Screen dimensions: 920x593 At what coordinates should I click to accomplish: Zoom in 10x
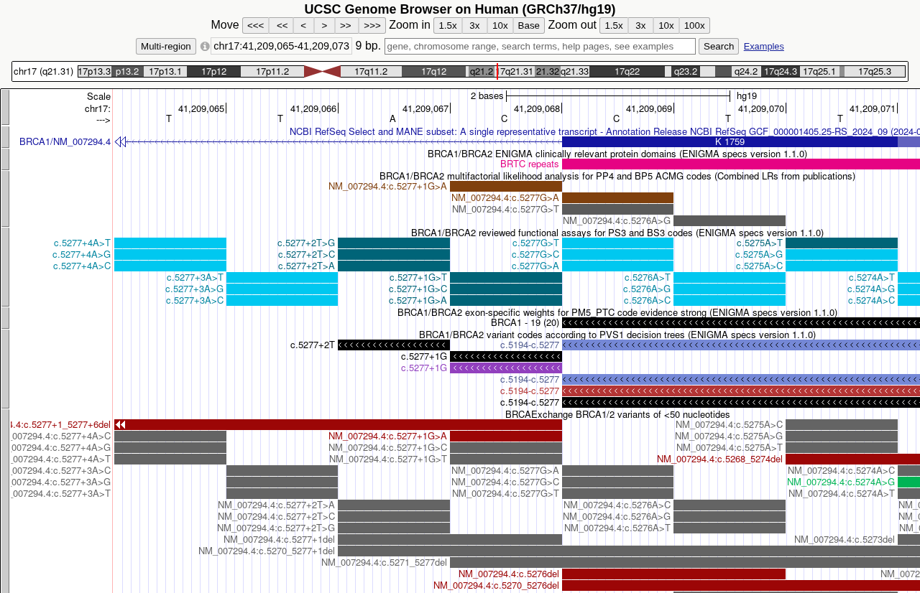coord(500,26)
